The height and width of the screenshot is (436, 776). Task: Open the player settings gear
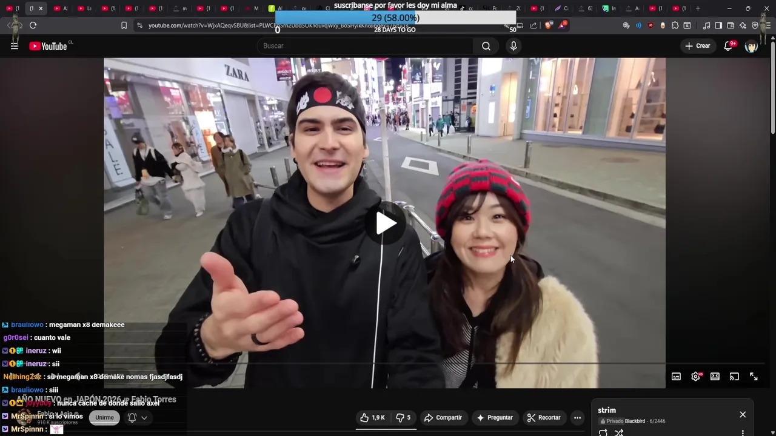tap(695, 377)
